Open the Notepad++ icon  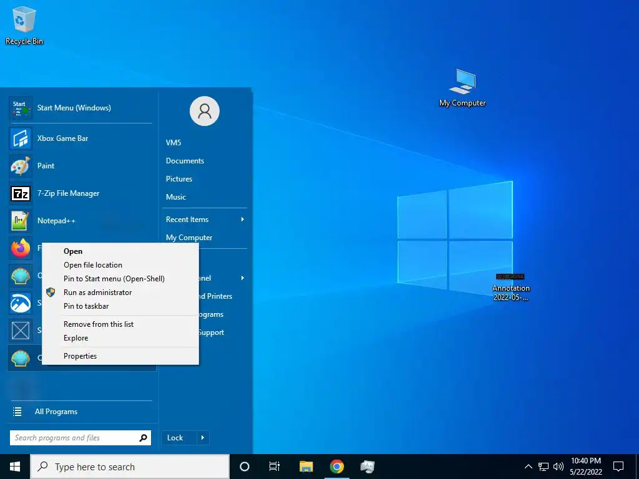pos(20,221)
